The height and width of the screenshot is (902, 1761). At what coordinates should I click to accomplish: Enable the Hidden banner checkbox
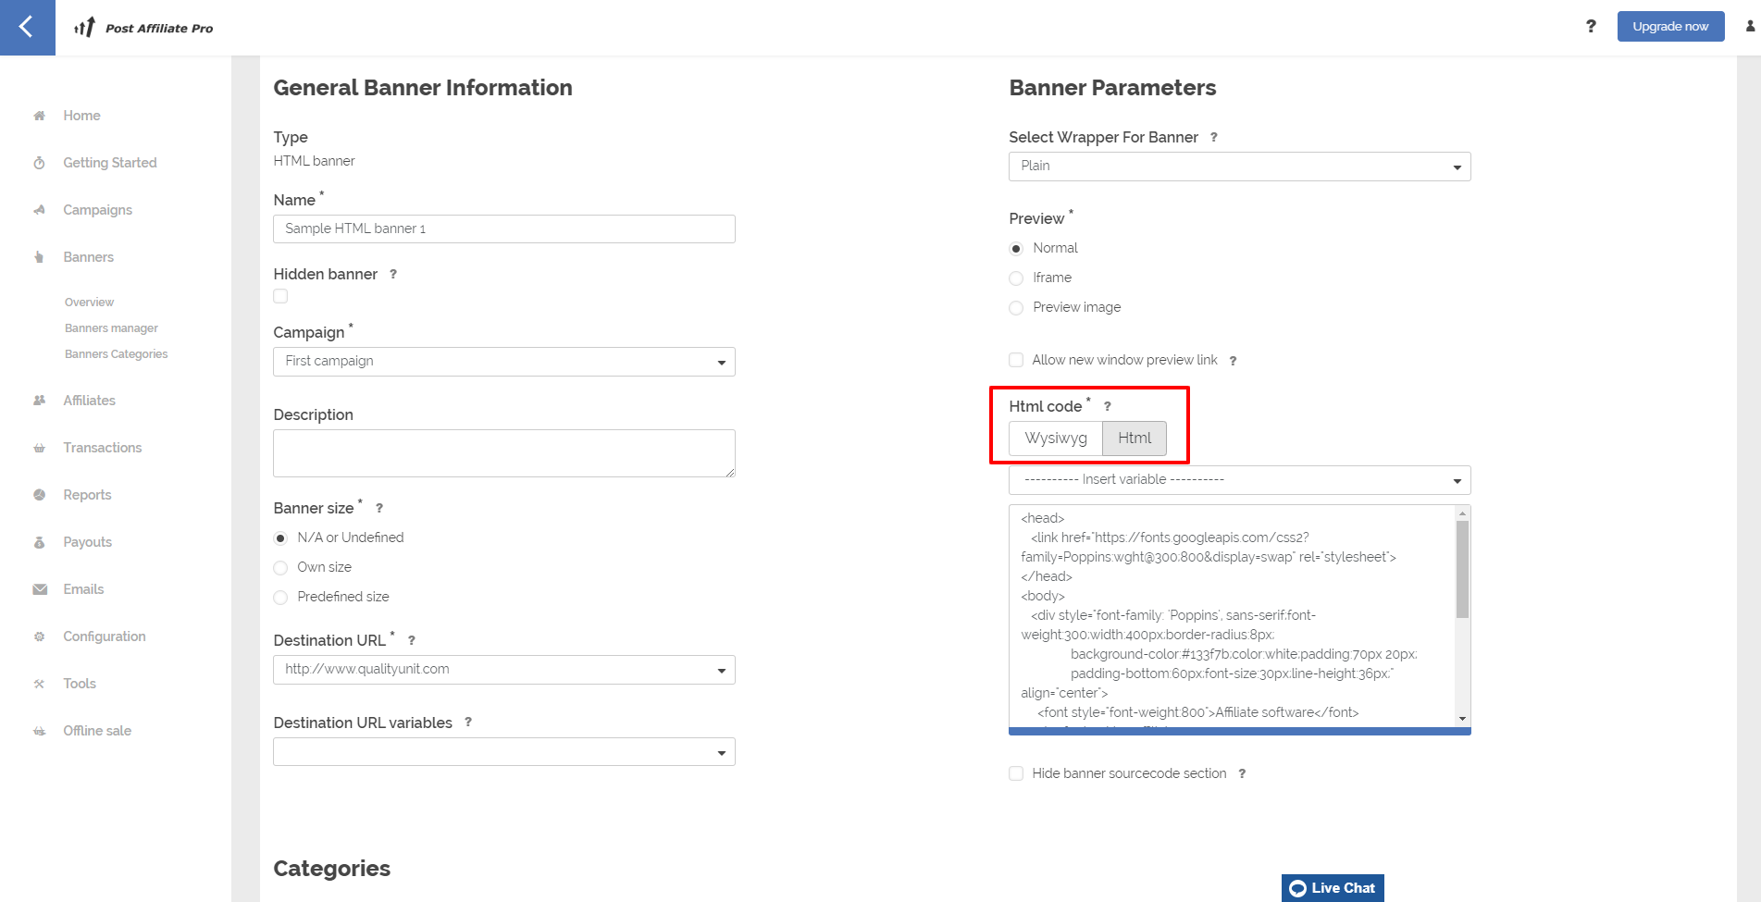[x=280, y=296]
